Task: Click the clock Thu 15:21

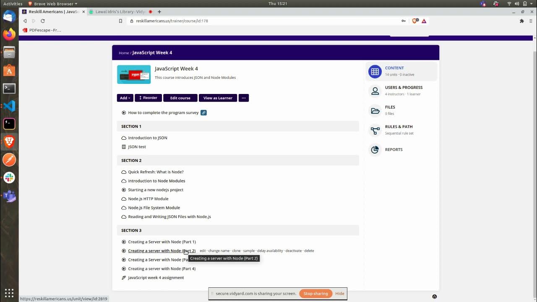Action: [x=277, y=4]
